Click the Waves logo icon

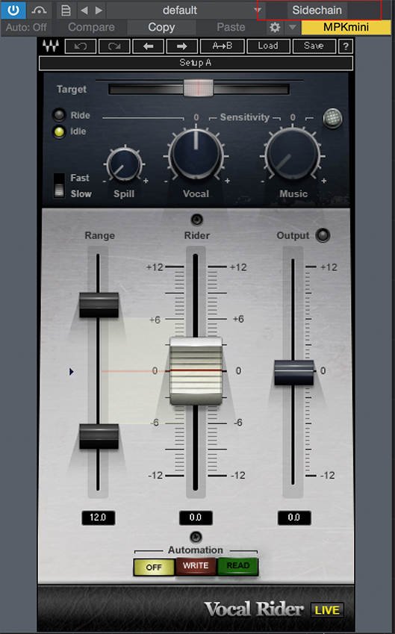(52, 46)
